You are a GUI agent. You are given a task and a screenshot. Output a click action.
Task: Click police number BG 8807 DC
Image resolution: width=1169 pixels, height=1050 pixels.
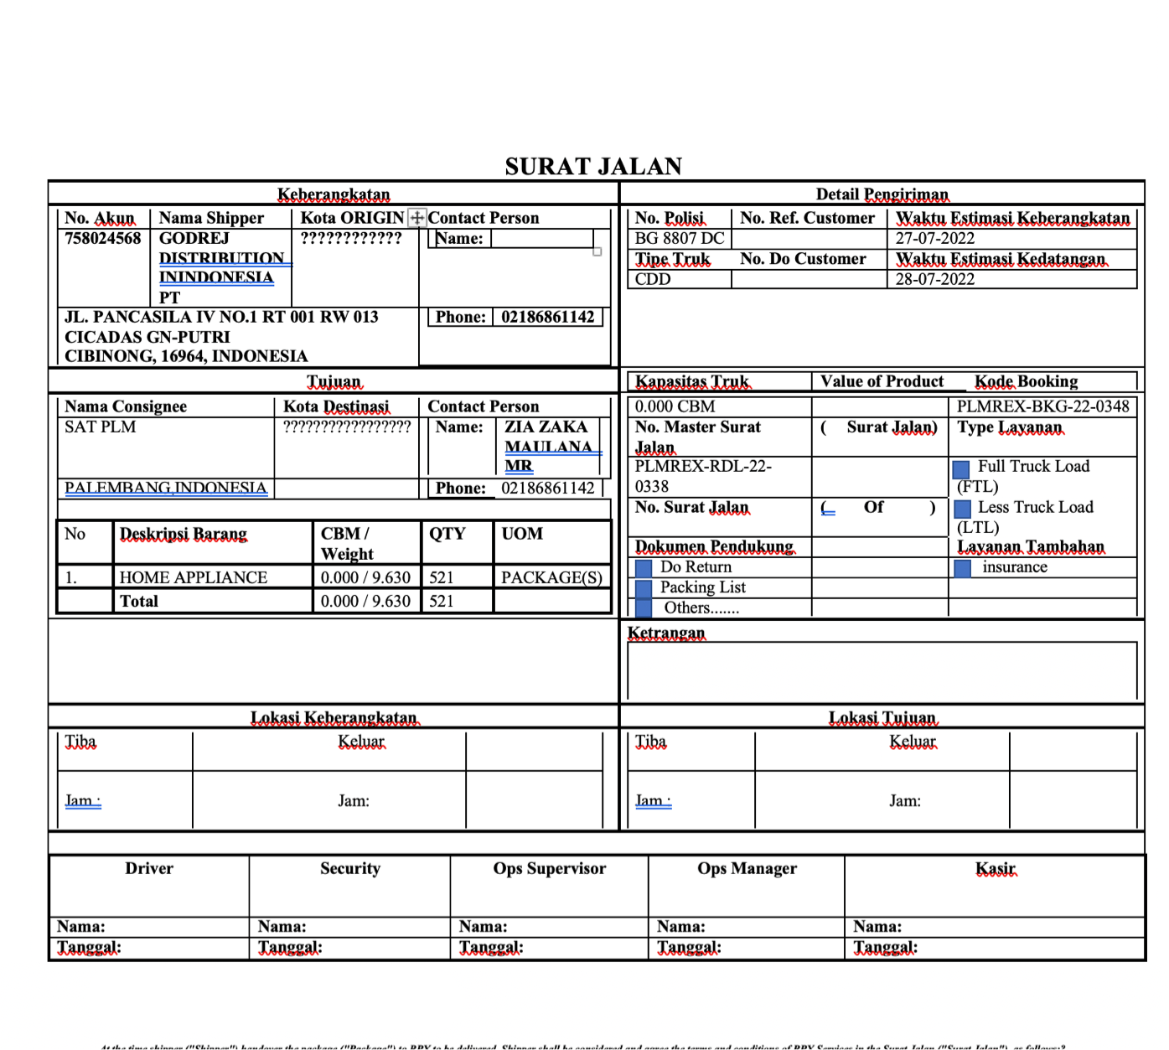coord(680,238)
